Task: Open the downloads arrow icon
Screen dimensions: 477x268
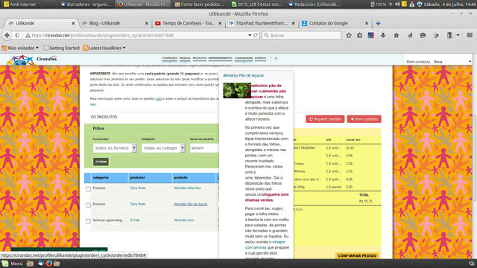Action: 383,35
